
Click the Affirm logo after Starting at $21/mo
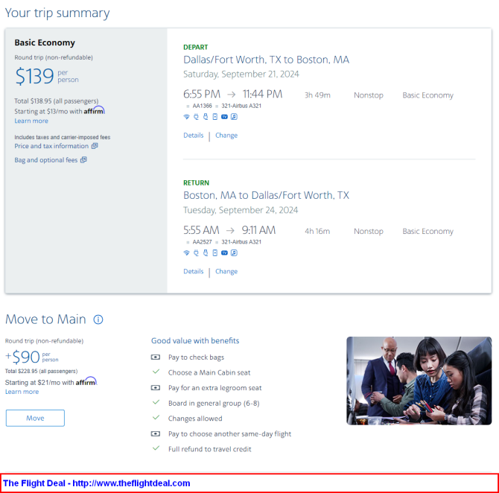86,381
